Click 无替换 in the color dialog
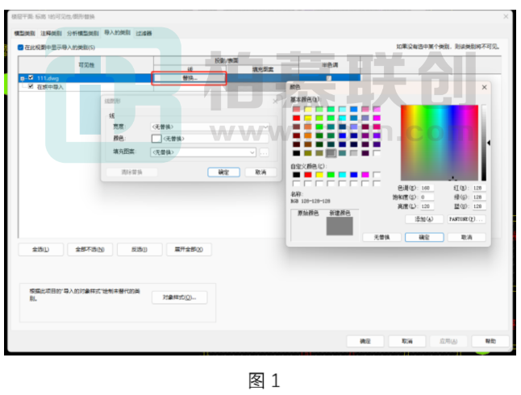This screenshot has height=395, width=521. pyautogui.click(x=381, y=237)
